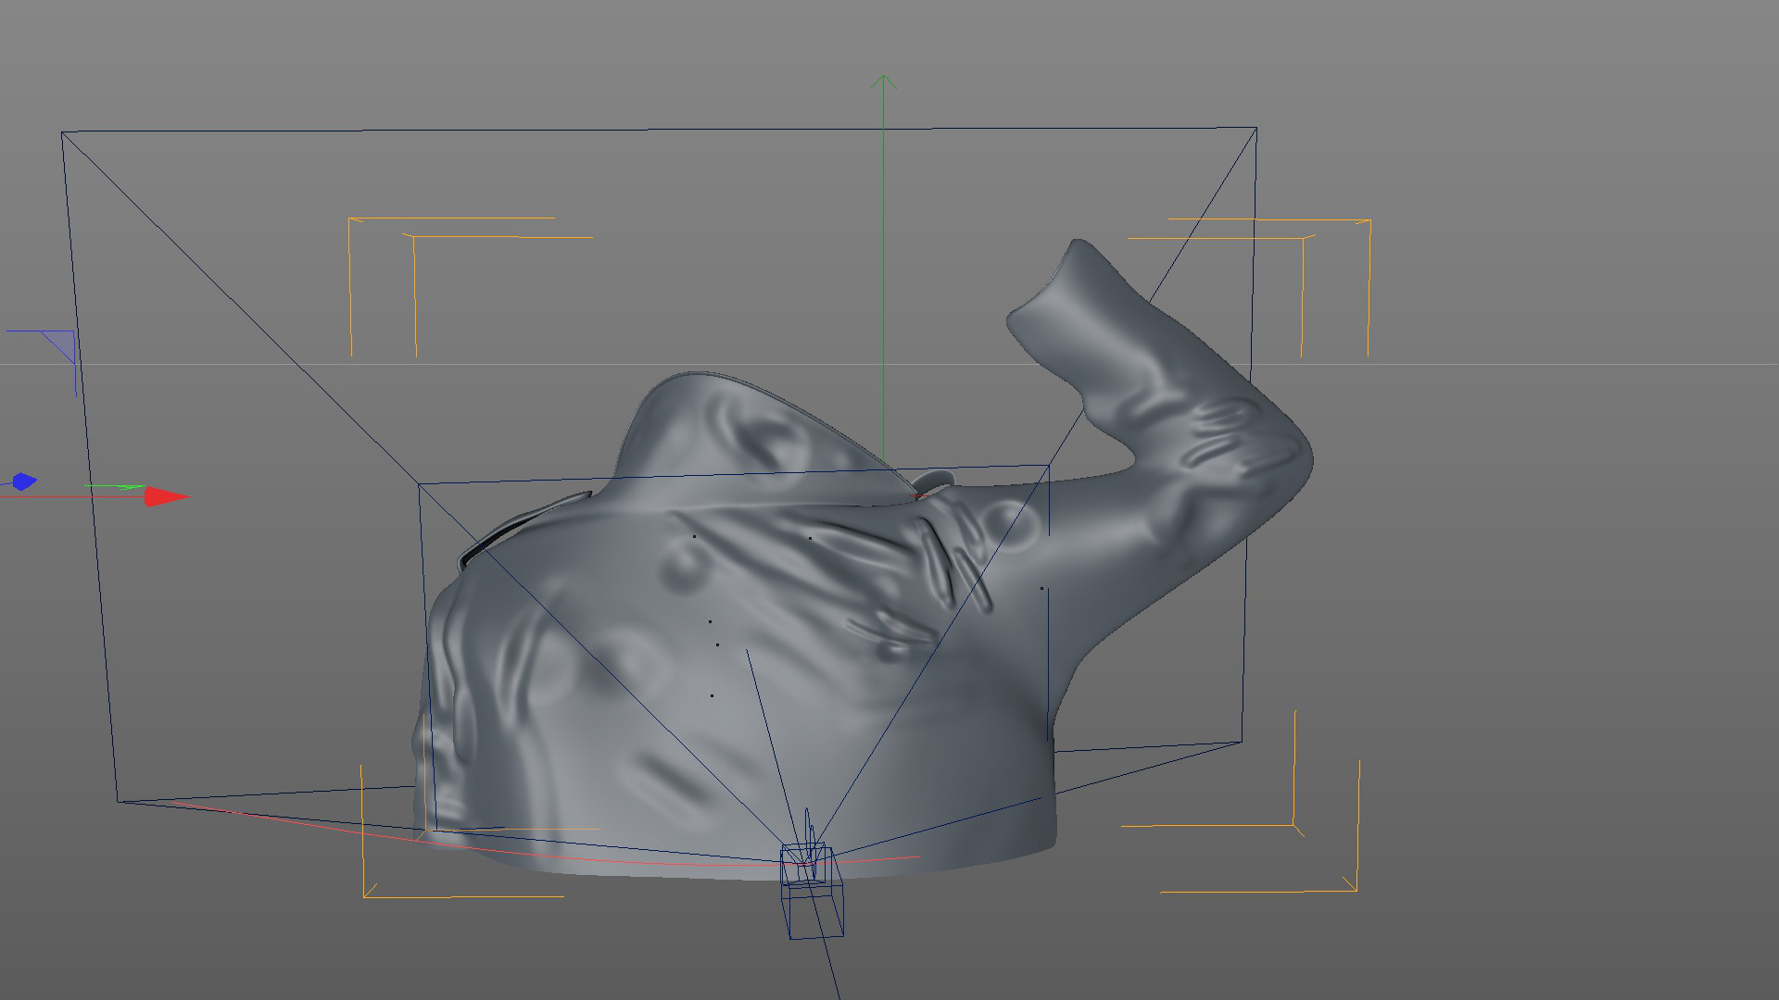Click the red X-axis arrow handle
The width and height of the screenshot is (1779, 1000).
pyautogui.click(x=167, y=497)
